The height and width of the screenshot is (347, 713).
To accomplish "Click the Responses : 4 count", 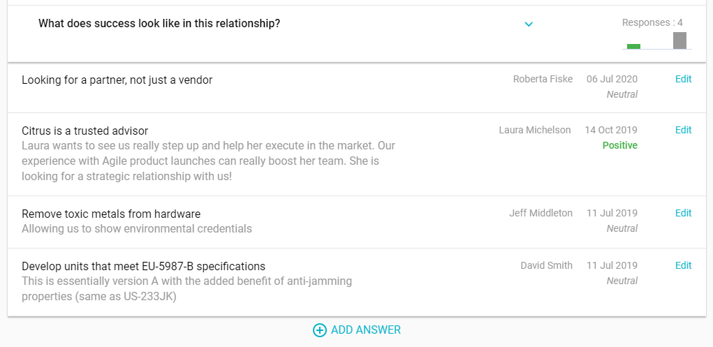I will [652, 22].
